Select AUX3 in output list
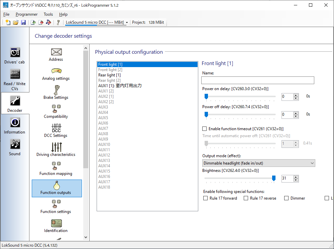Image resolution: width=334 pixels, height=249 pixels. pos(147,107)
